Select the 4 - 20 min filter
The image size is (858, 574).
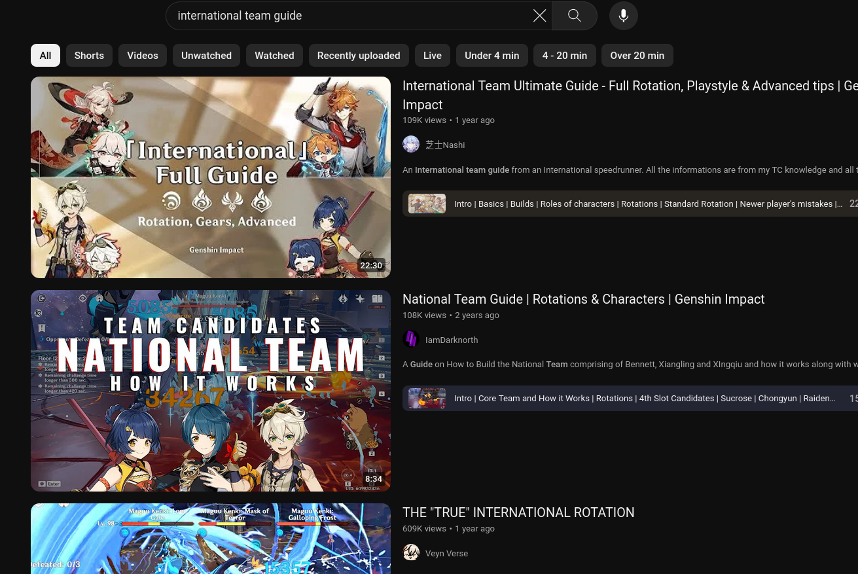pyautogui.click(x=565, y=56)
